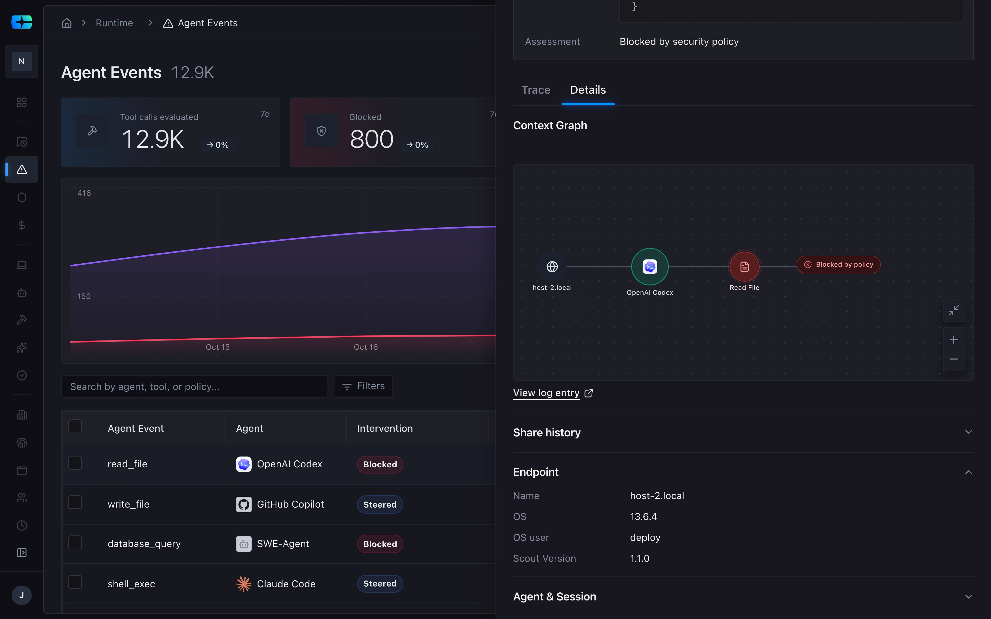The image size is (991, 619).
Task: Click the app logo in the sidebar
Action: 22,22
